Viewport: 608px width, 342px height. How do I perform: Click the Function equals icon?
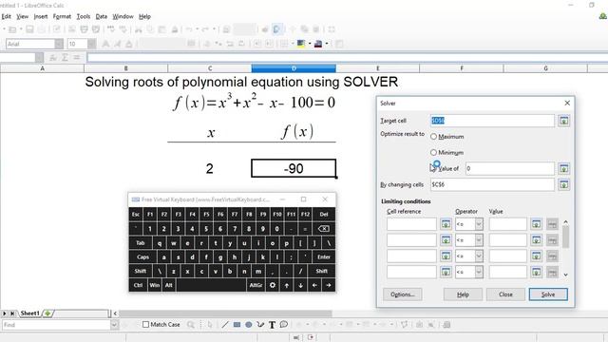tap(76, 57)
